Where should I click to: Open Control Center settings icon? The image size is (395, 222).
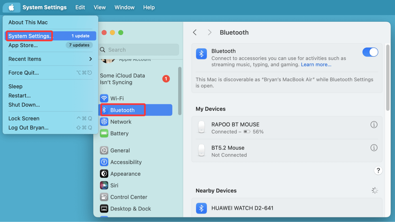[x=104, y=197]
